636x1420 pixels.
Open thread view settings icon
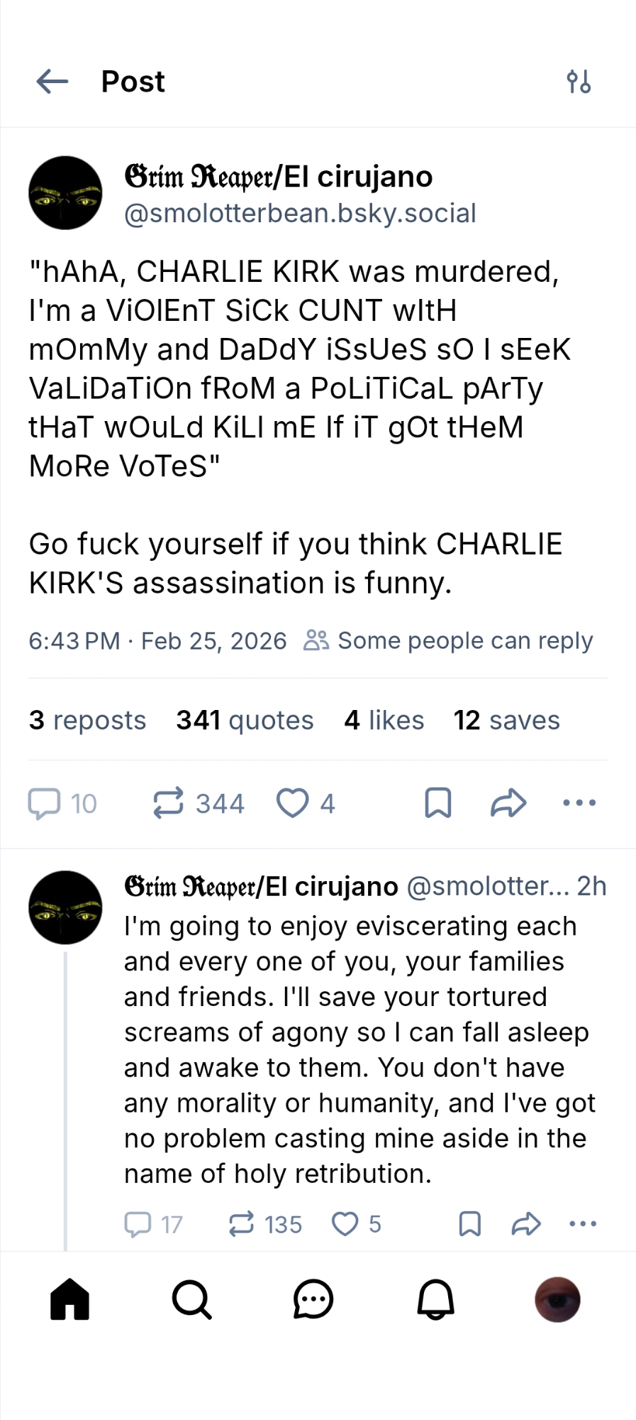[579, 82]
